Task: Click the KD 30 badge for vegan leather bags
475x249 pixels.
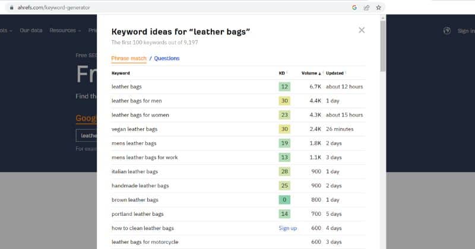Action: click(x=284, y=129)
